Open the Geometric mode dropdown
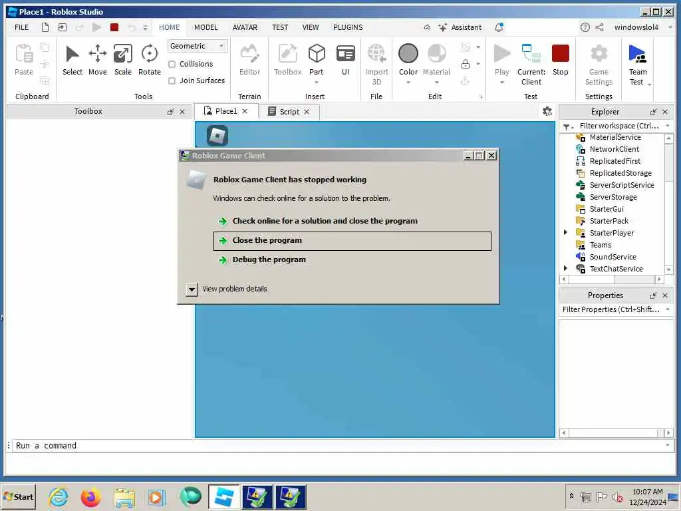 pos(197,46)
